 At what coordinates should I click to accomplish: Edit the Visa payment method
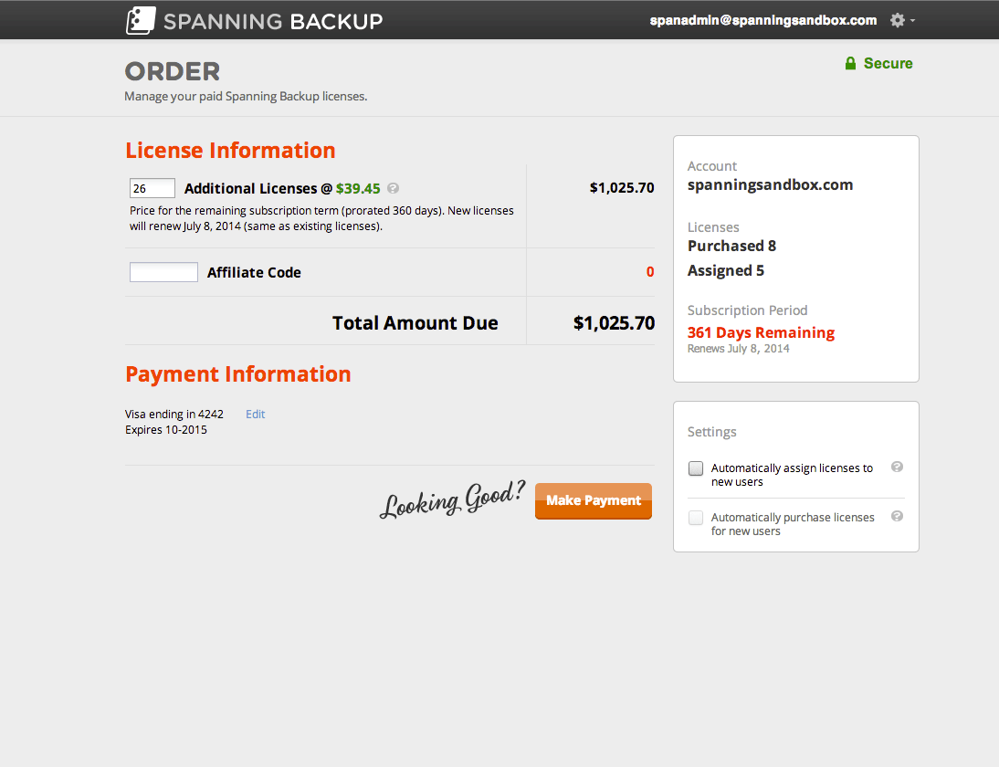coord(256,414)
